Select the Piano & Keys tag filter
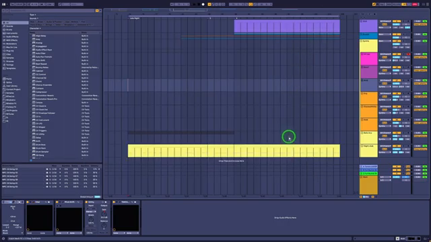This screenshot has width=431, height=242. [36, 25]
